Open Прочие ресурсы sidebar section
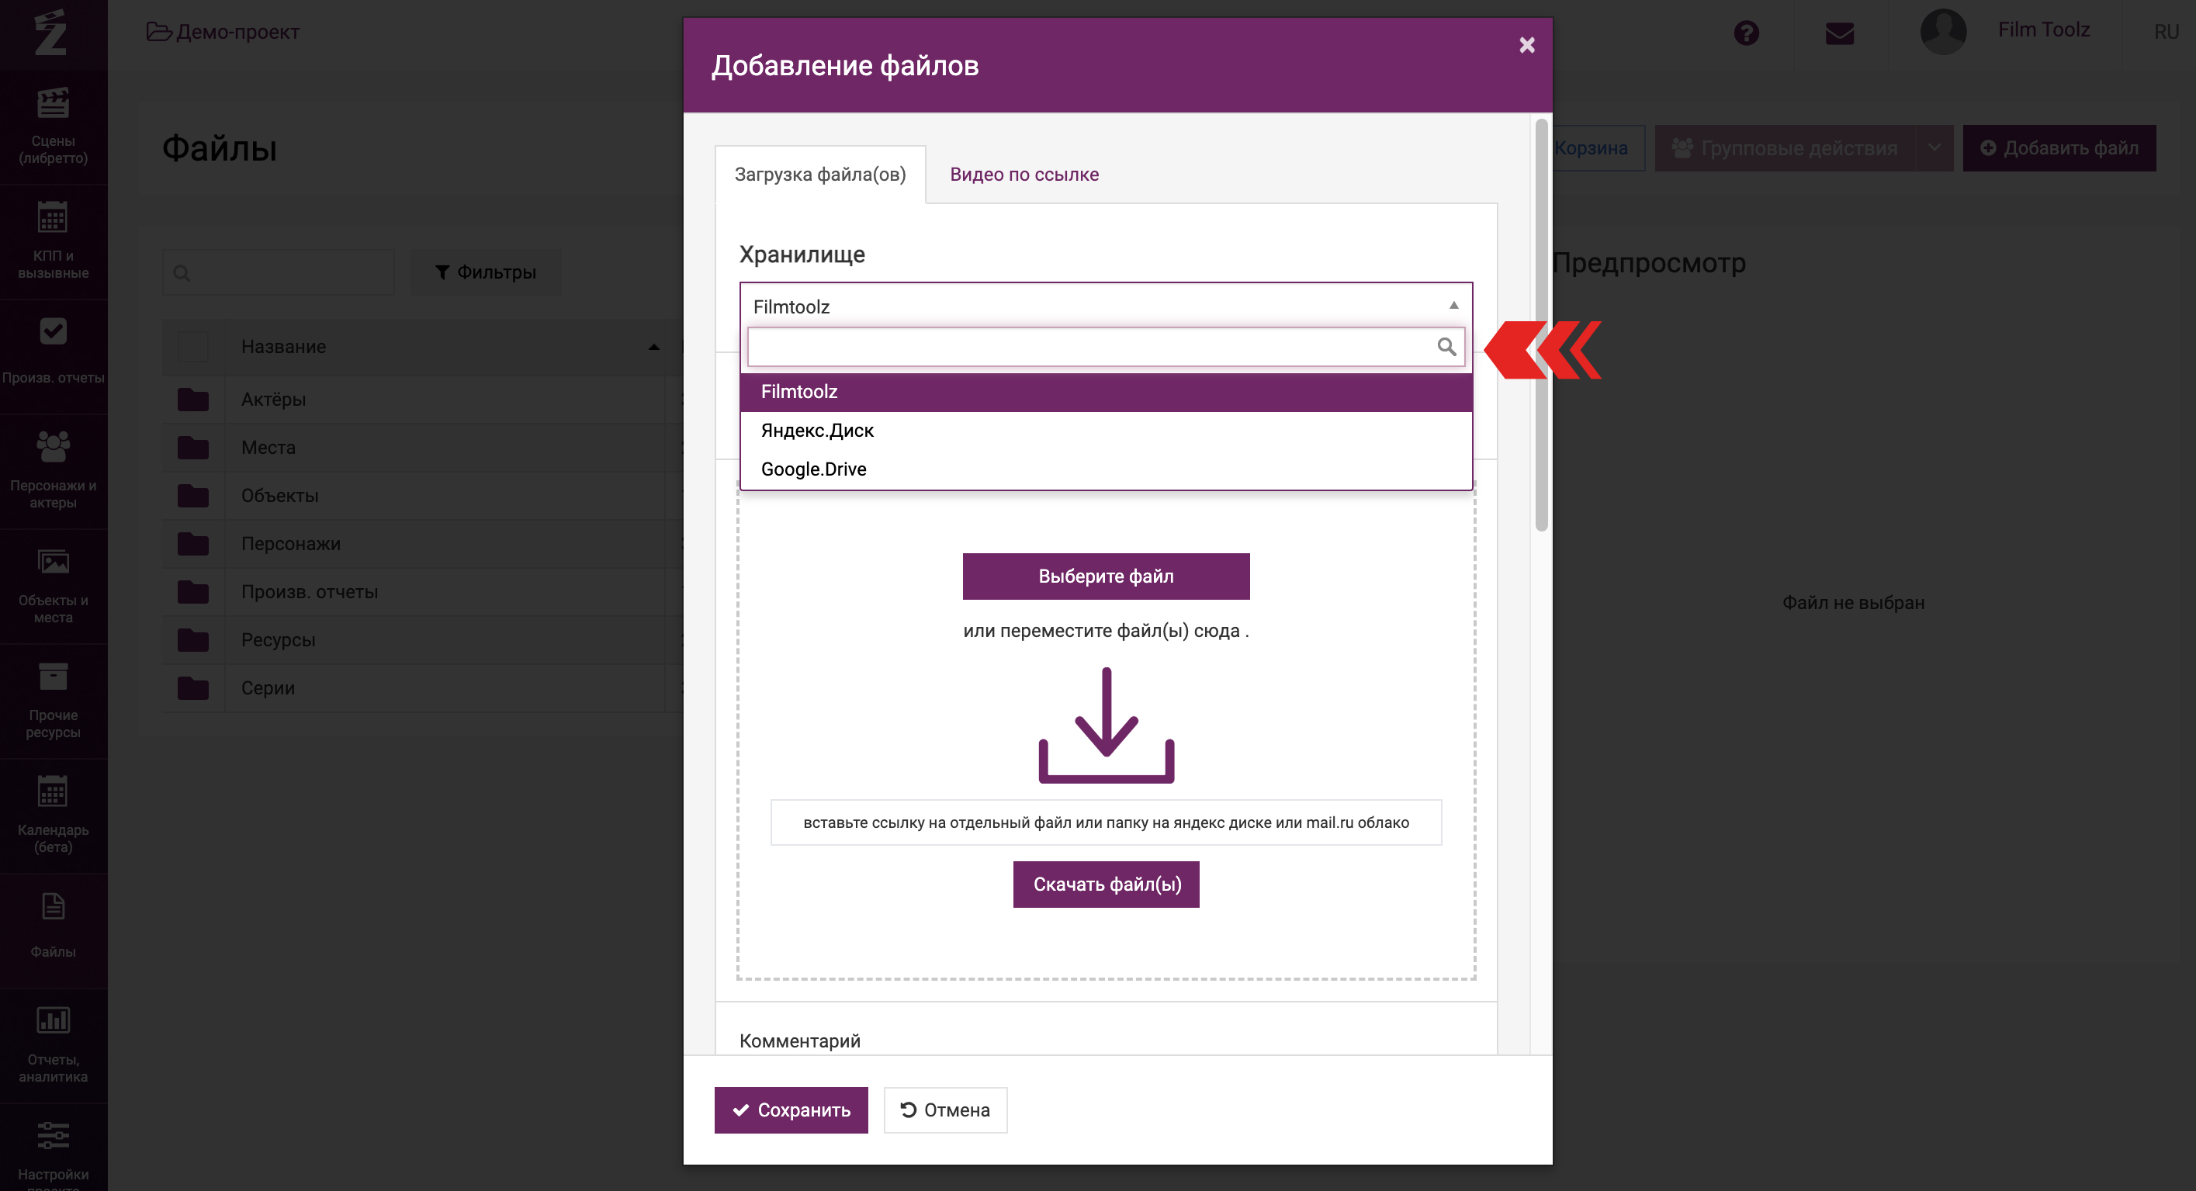2196x1191 pixels. (53, 700)
